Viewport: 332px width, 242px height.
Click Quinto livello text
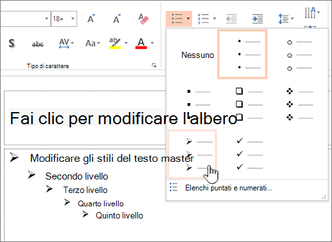click(x=119, y=215)
